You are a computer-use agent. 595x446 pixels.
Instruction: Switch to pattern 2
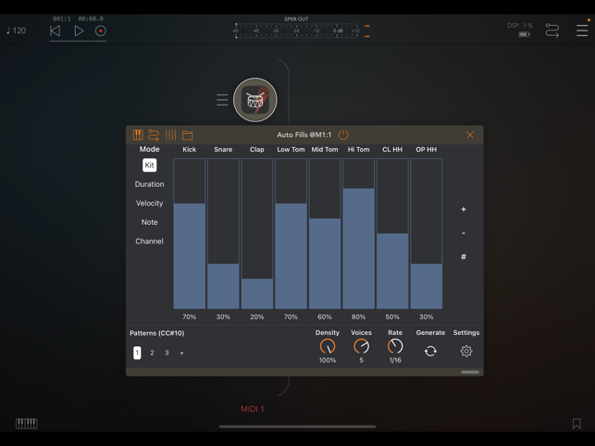pos(152,353)
